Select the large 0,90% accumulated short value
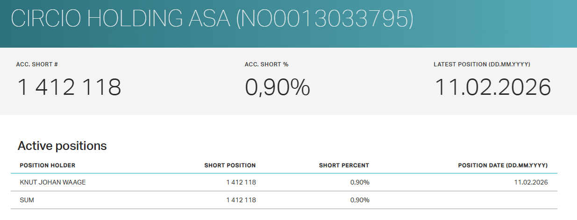This screenshot has width=577, height=220. [x=278, y=88]
